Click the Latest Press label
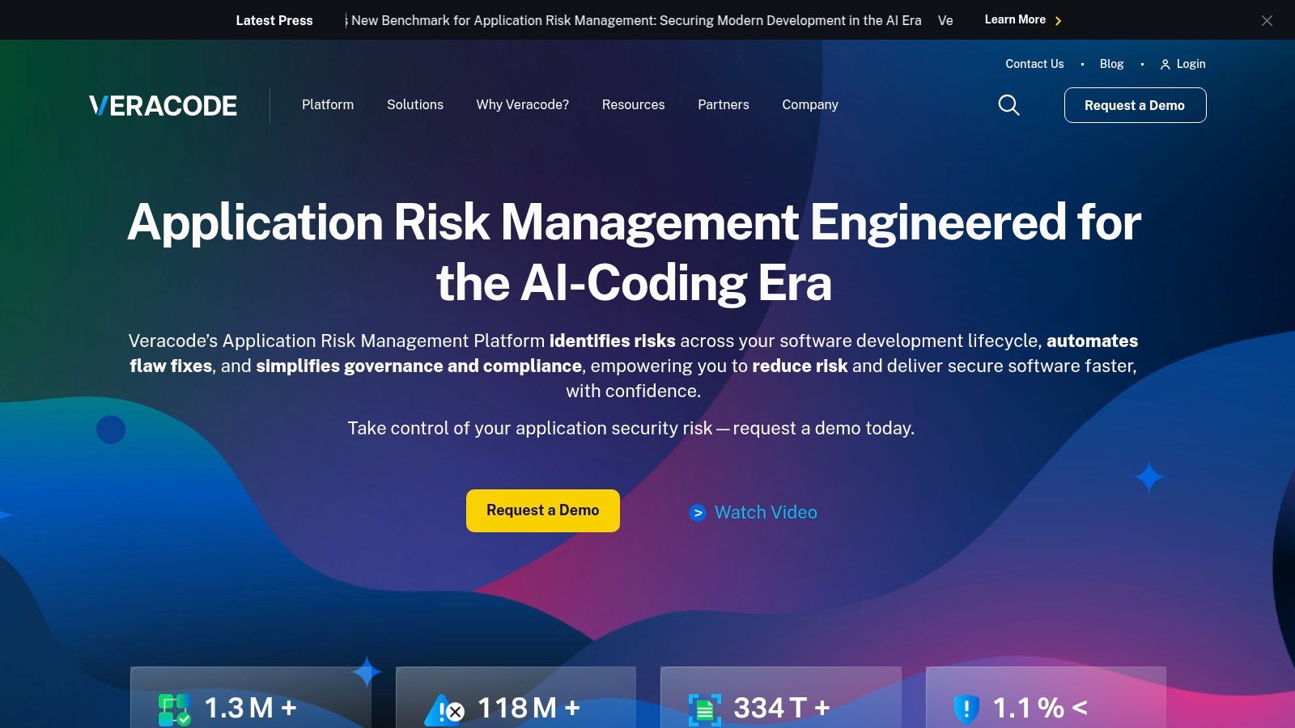 coord(274,20)
